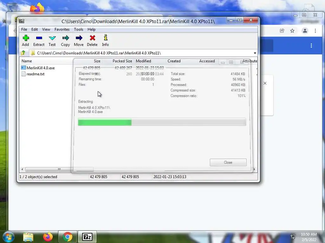Click the horizontal scrollbar thumb
Screen dimensions: 325x243
click(x=59, y=170)
